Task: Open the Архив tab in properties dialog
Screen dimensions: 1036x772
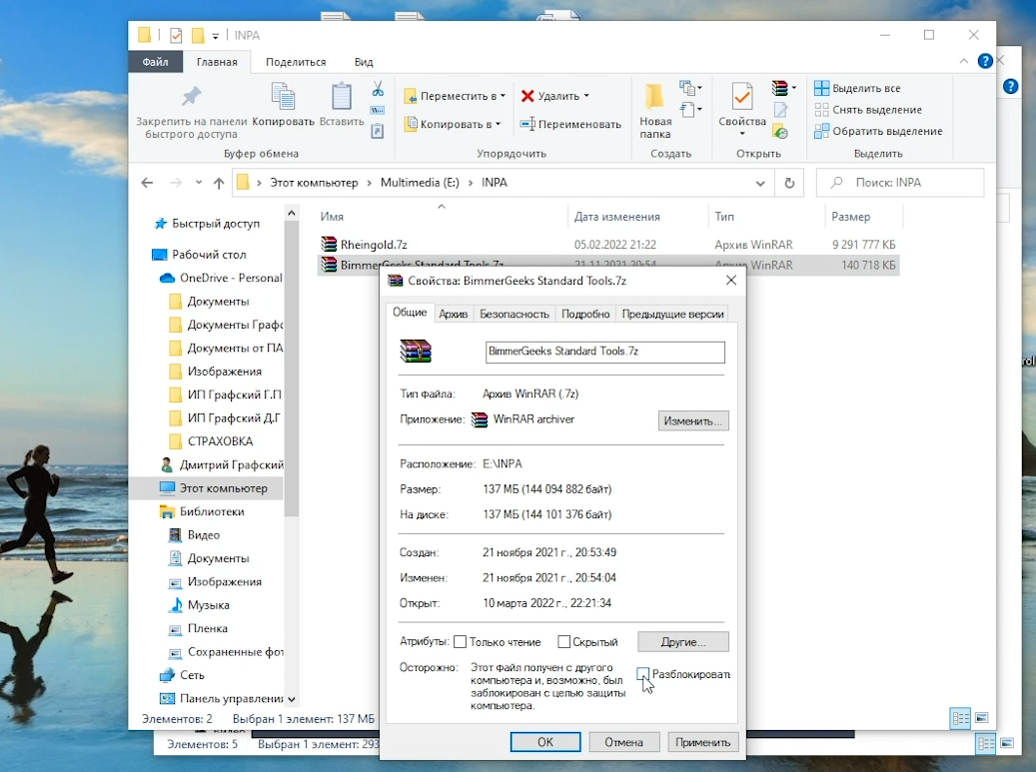Action: (x=454, y=315)
